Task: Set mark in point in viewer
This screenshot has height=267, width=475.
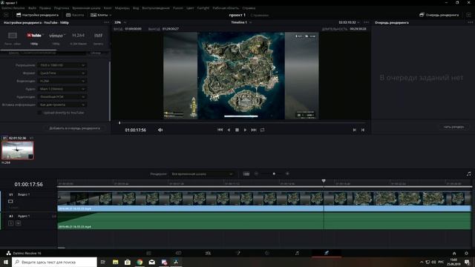Action: (x=355, y=130)
